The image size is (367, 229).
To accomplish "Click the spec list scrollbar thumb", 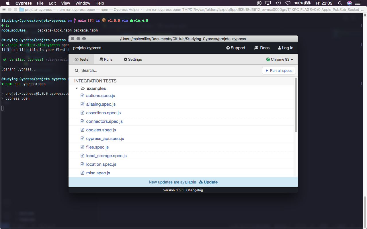I will tap(296, 105).
